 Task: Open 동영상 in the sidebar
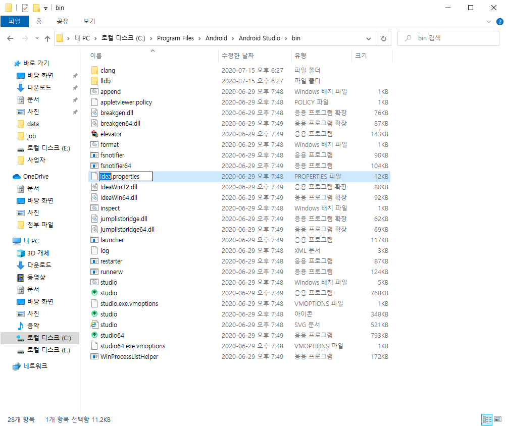click(x=36, y=277)
